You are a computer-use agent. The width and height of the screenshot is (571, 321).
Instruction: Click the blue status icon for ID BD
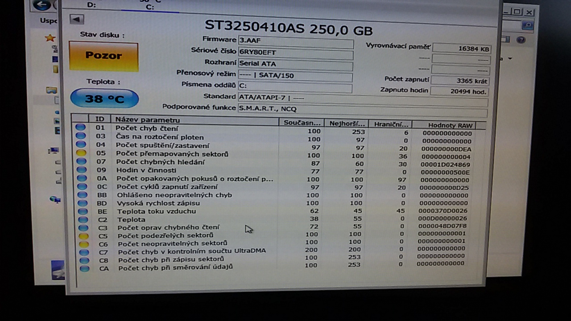82,203
